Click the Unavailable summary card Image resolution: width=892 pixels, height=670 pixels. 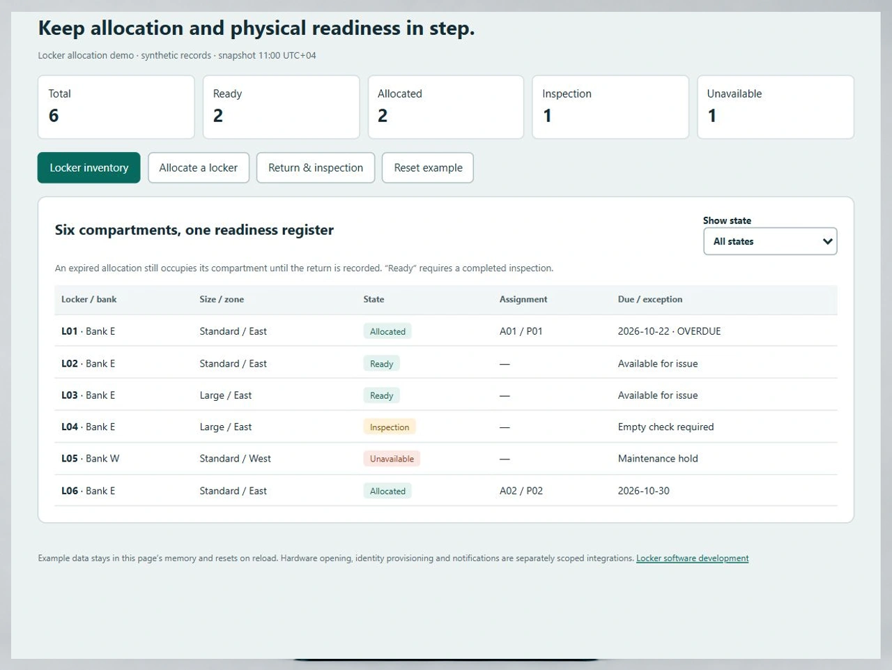click(x=776, y=107)
